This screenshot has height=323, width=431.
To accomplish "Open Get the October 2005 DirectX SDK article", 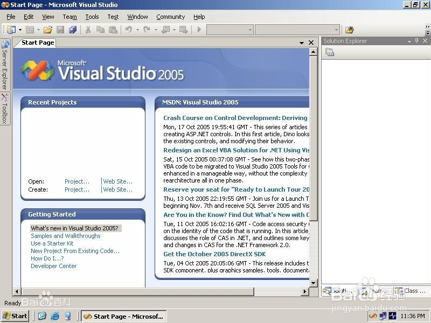I will point(214,254).
